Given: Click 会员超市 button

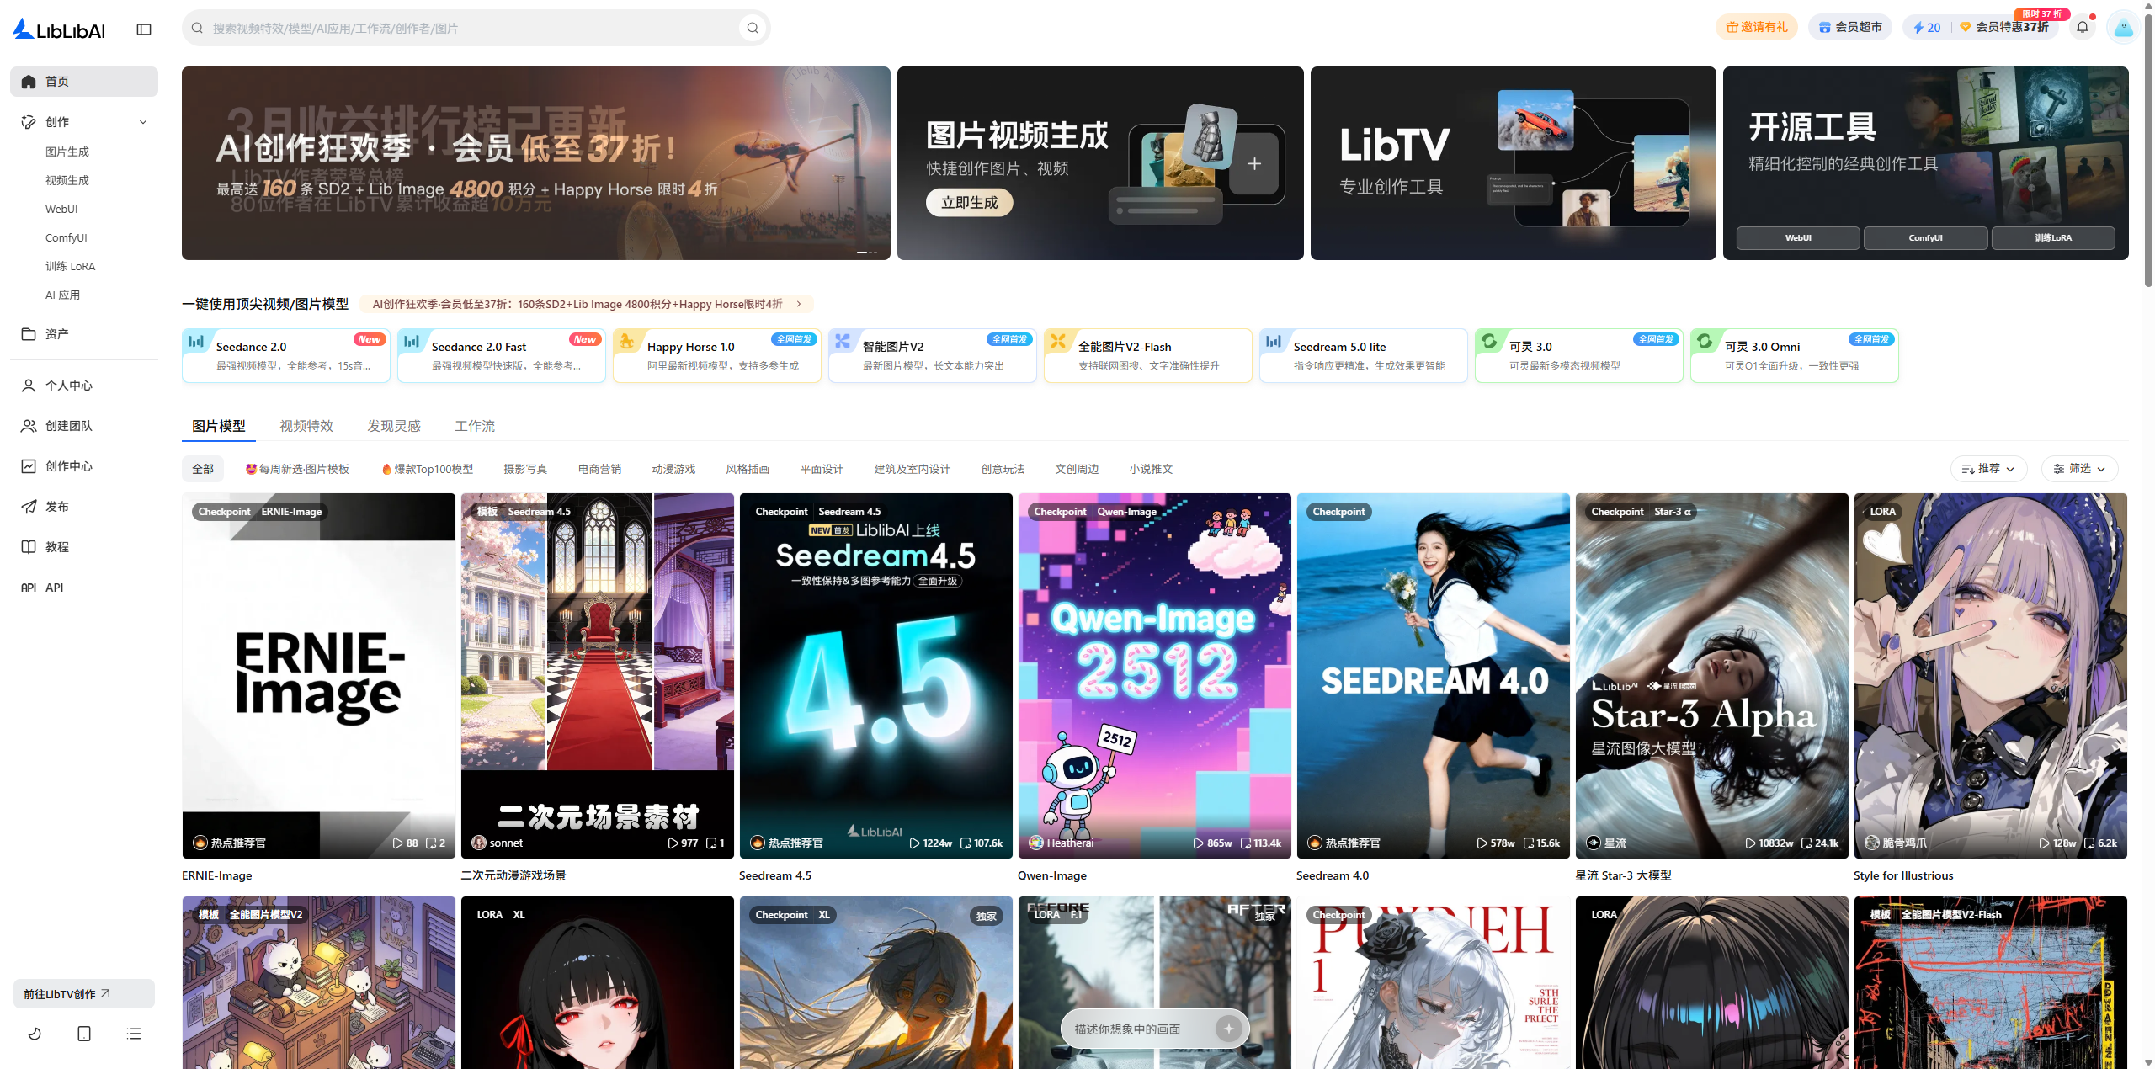Looking at the screenshot, I should (x=1849, y=27).
